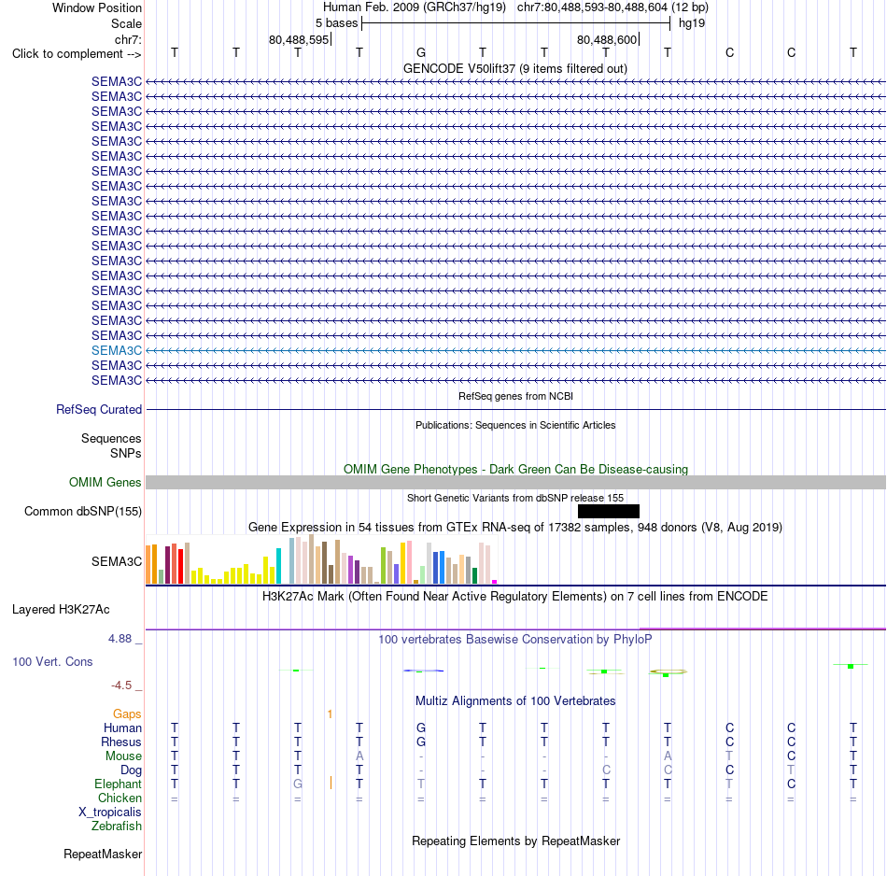
Task: Select the black dbSNP variant block
Action: click(609, 512)
